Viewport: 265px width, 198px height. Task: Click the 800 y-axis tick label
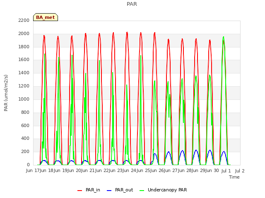pyautogui.click(x=25, y=112)
